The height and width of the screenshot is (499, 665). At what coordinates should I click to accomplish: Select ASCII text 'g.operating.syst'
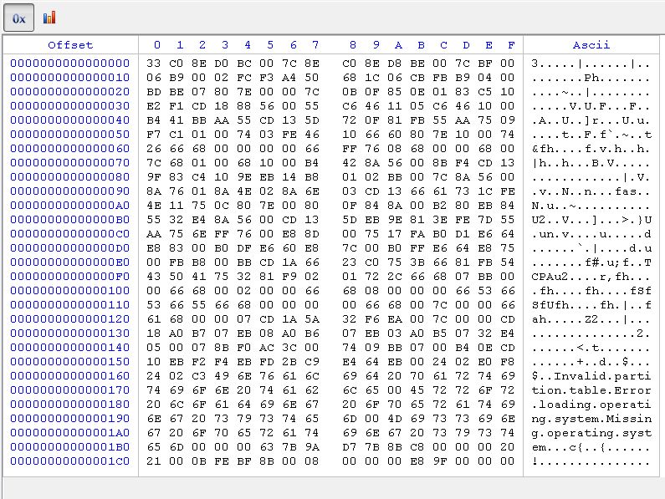pyautogui.click(x=591, y=432)
